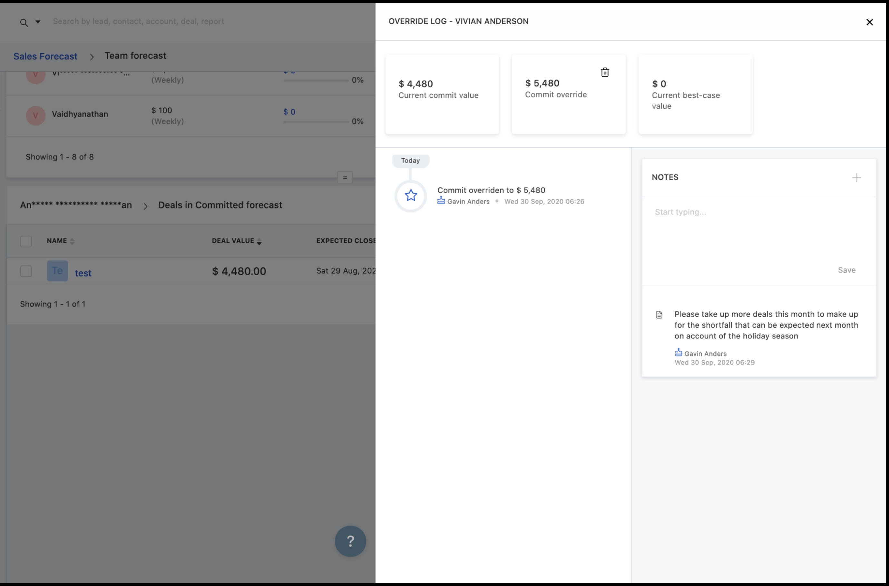Image resolution: width=889 pixels, height=586 pixels.
Task: Click the Today timeline marker
Action: 410,161
